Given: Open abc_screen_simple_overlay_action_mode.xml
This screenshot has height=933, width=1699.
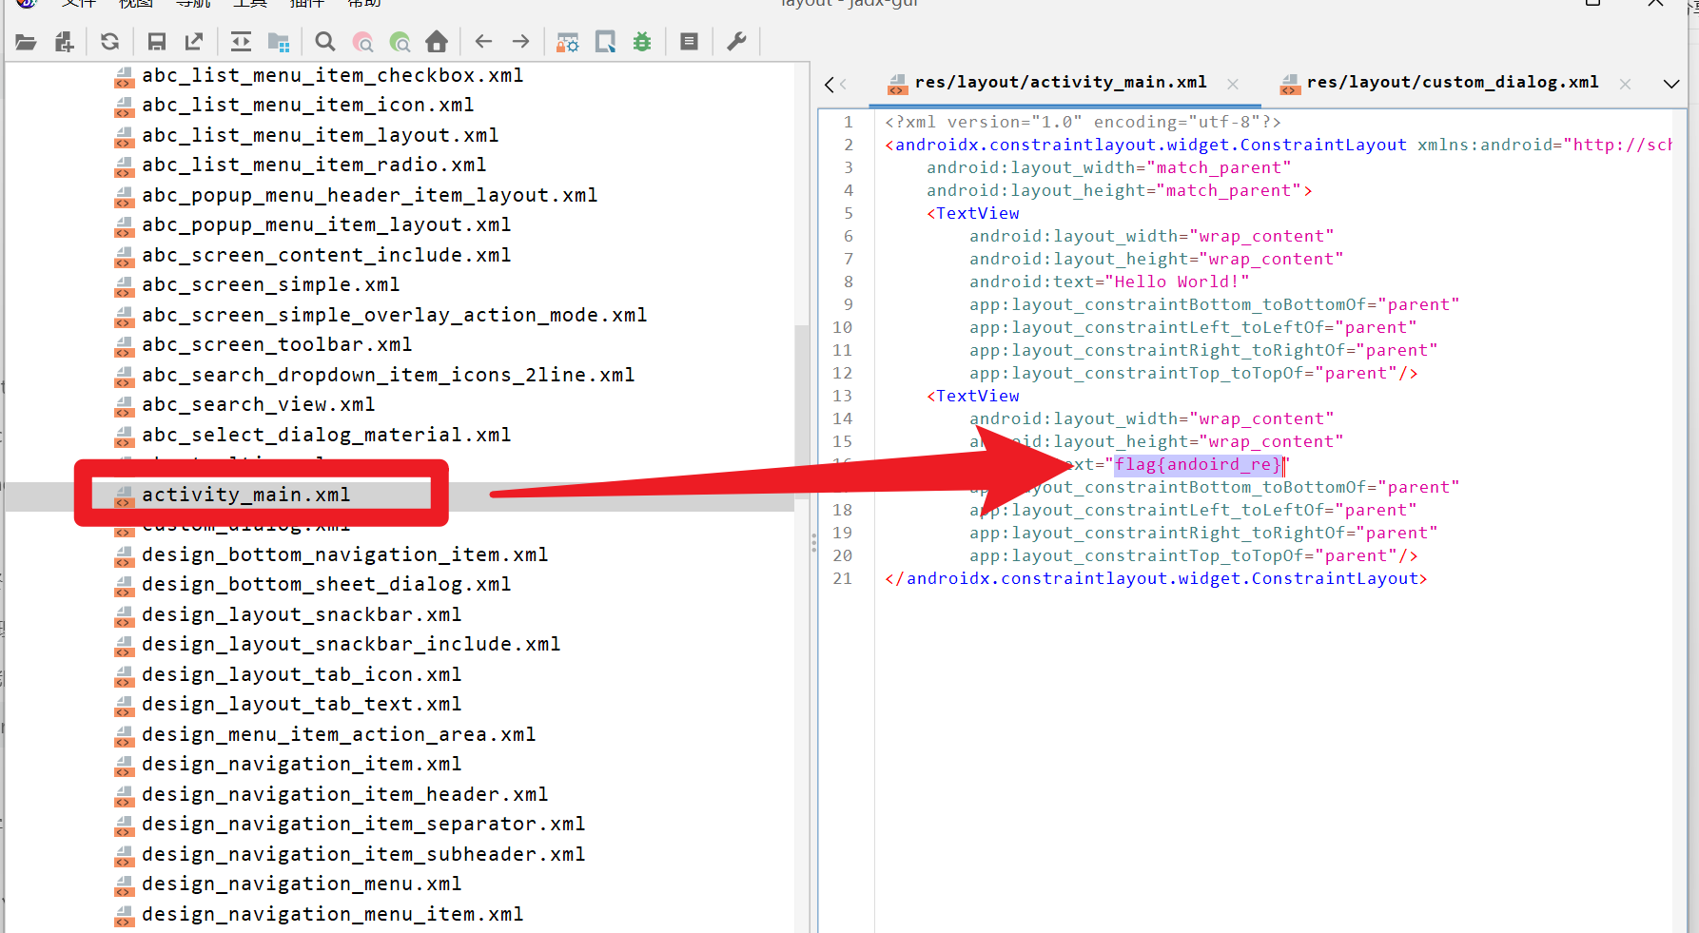Looking at the screenshot, I should tap(394, 315).
